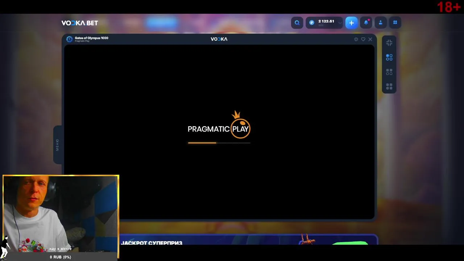Click the Gates of Olympus 1000 title
Image resolution: width=464 pixels, height=261 pixels.
(x=91, y=38)
